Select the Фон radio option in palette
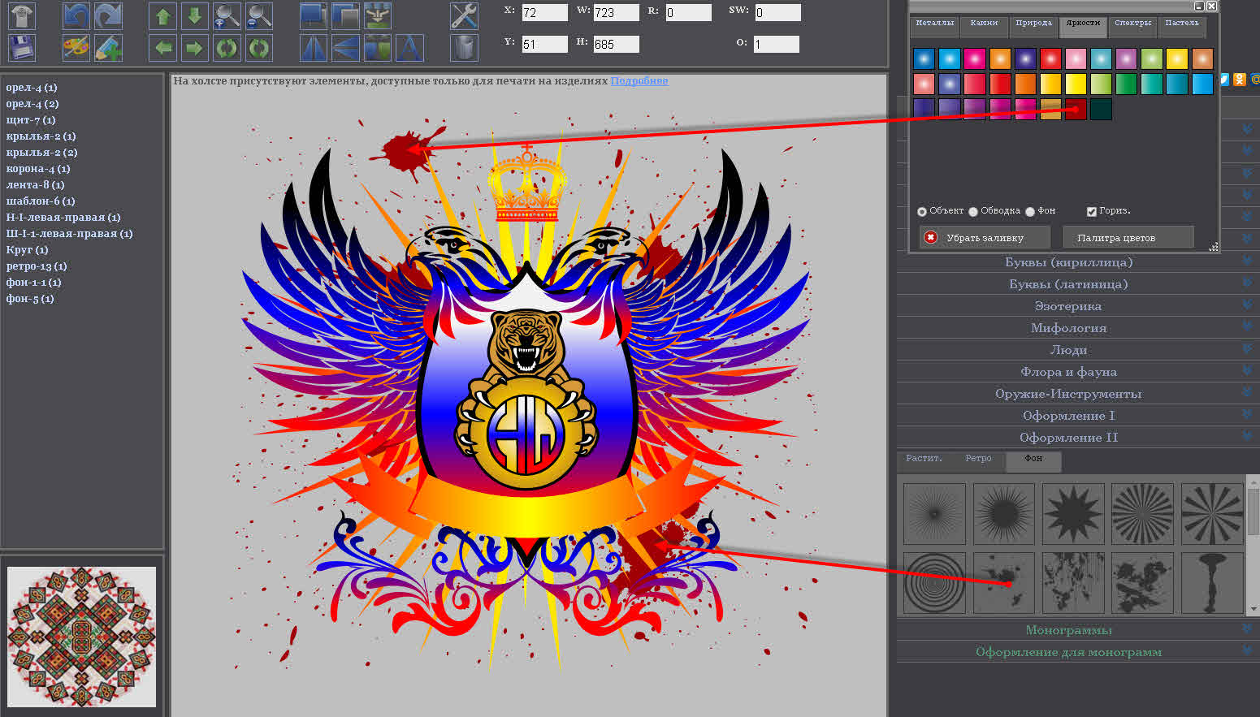 click(1030, 211)
